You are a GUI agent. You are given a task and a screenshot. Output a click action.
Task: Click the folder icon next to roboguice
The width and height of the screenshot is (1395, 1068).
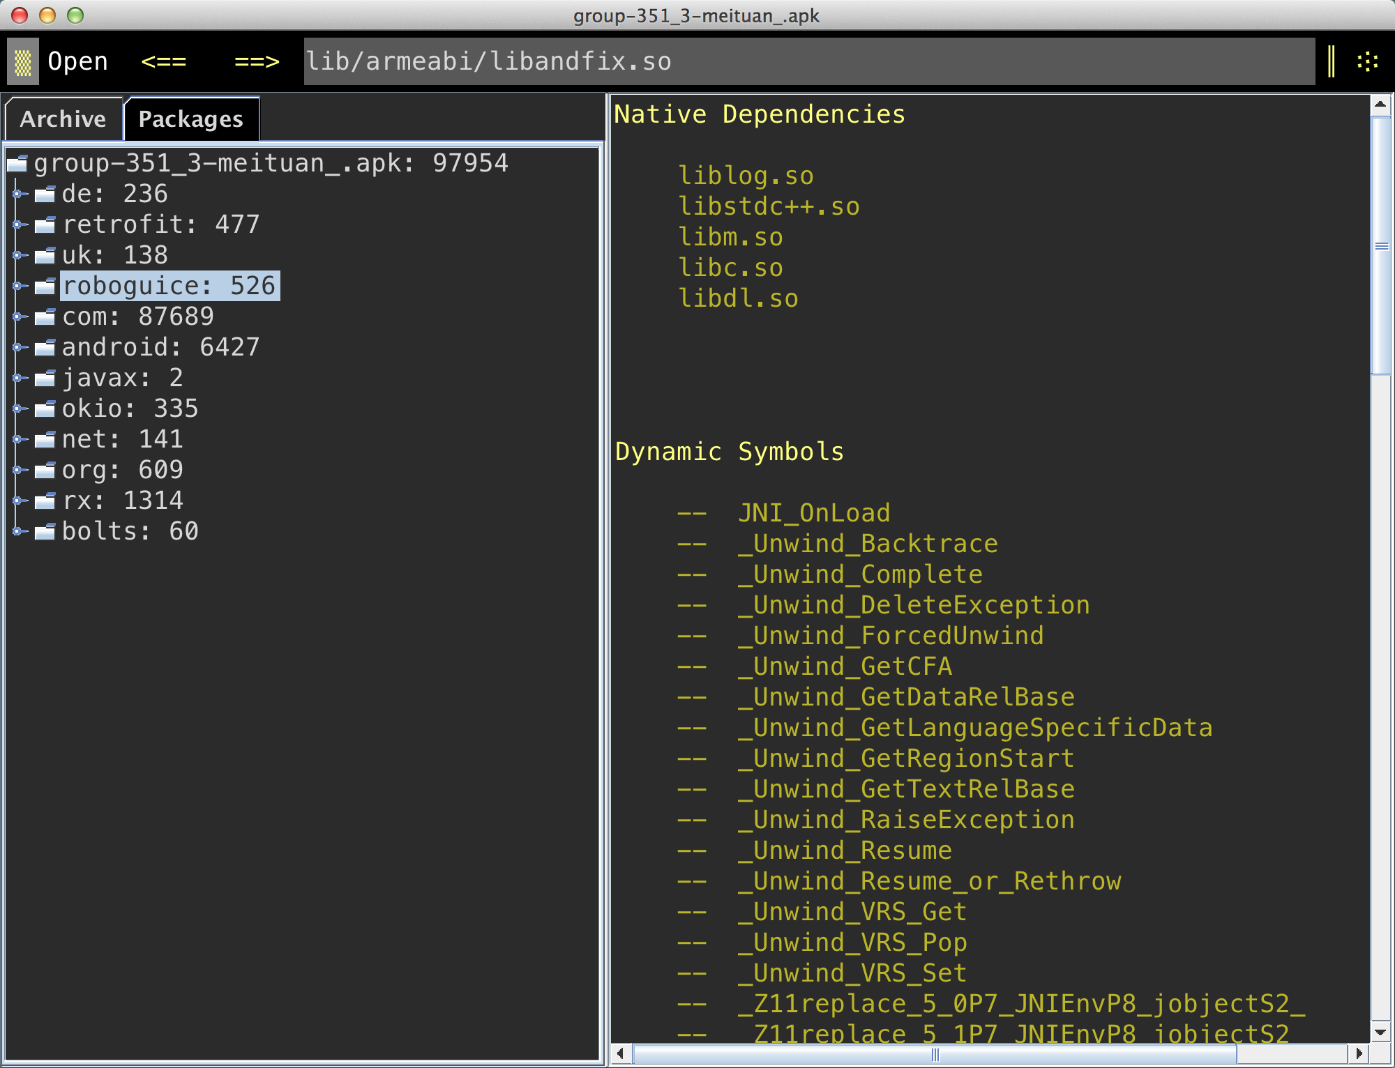coord(45,286)
